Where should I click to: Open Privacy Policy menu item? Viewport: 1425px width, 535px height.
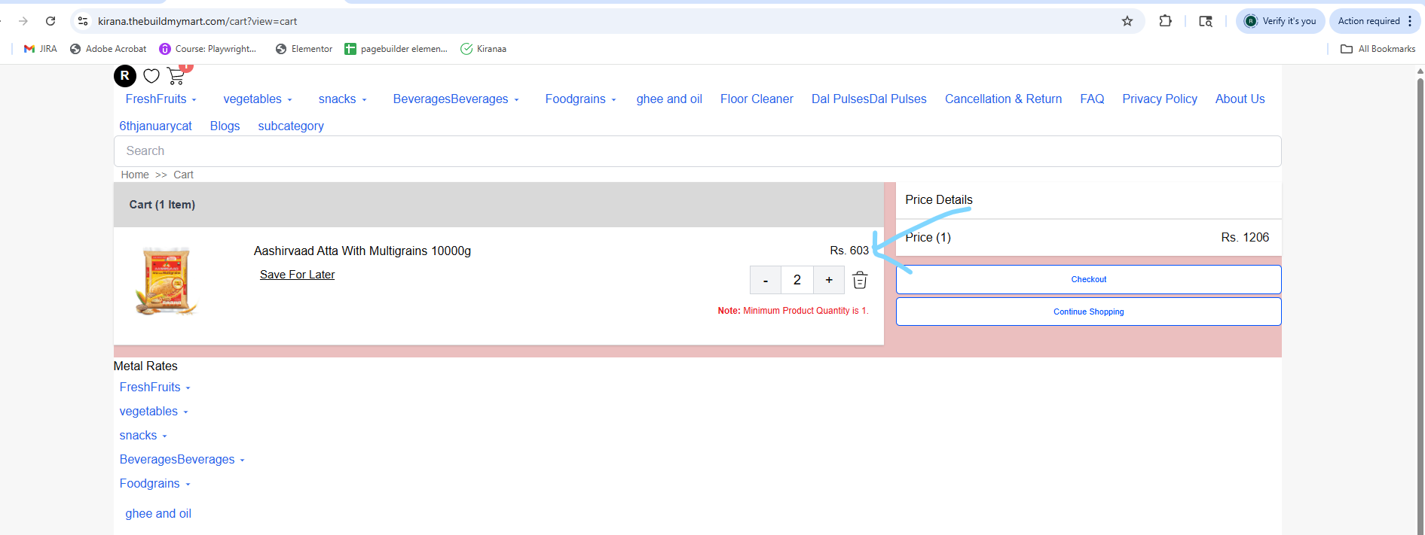point(1160,99)
